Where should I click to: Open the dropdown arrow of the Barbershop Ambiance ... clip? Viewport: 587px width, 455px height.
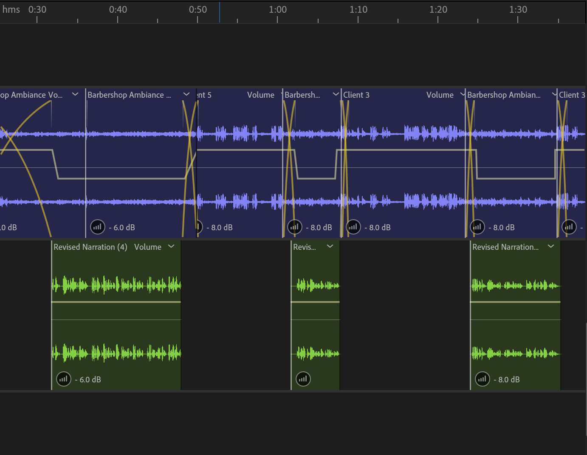point(186,94)
